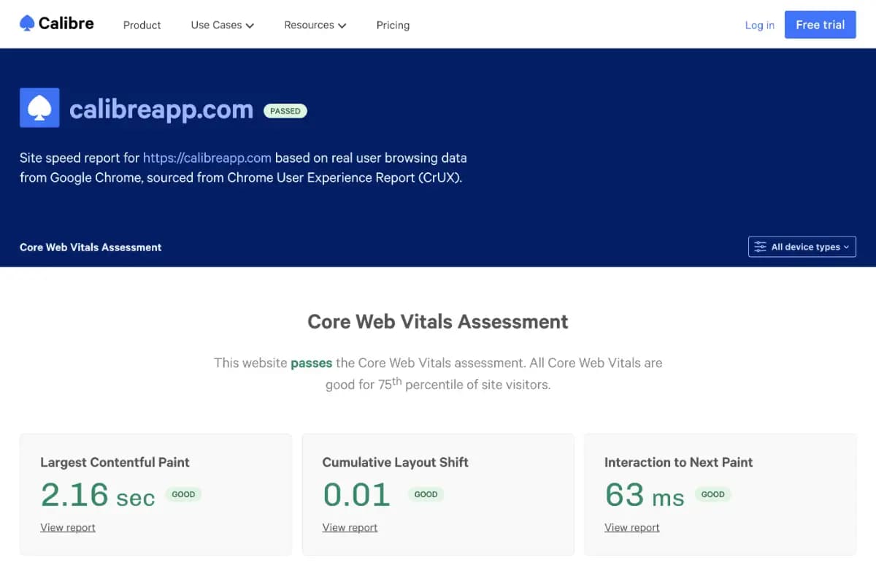Viewport: 876px width, 576px height.
Task: Click the Calibre wordmark in the header
Action: [x=66, y=23]
